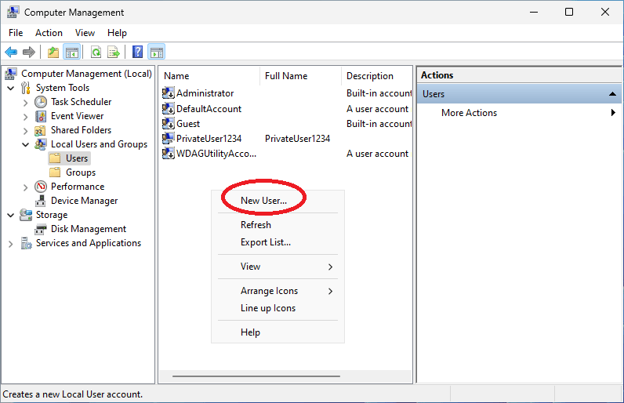Collapse Local Users and Groups node
The image size is (624, 403).
[25, 144]
